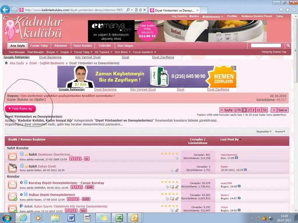Image resolution: width=298 pixels, height=223 pixels.
Task: Open Microsoft Word from taskbar
Action: [71, 218]
